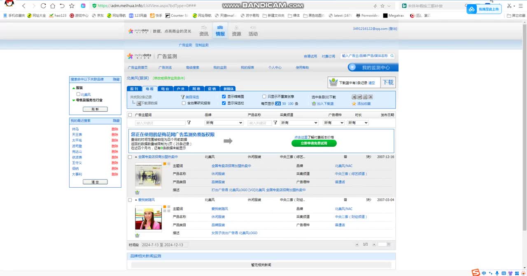Toggle the select-all checkbox in the table header

tap(130, 115)
